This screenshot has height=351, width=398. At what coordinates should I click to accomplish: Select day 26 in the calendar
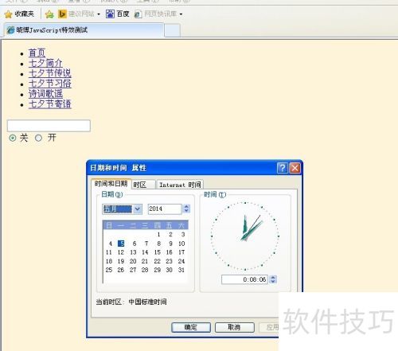tap(121, 270)
